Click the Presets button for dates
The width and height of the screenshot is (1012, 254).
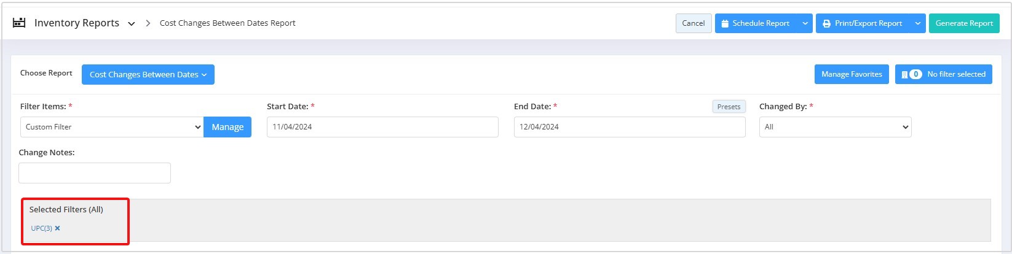[729, 107]
